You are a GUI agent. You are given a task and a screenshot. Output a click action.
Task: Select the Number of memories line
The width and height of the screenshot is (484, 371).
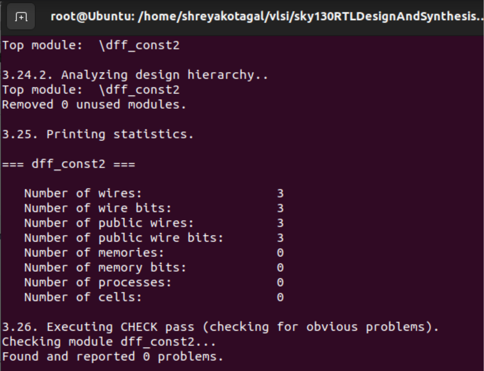93,253
